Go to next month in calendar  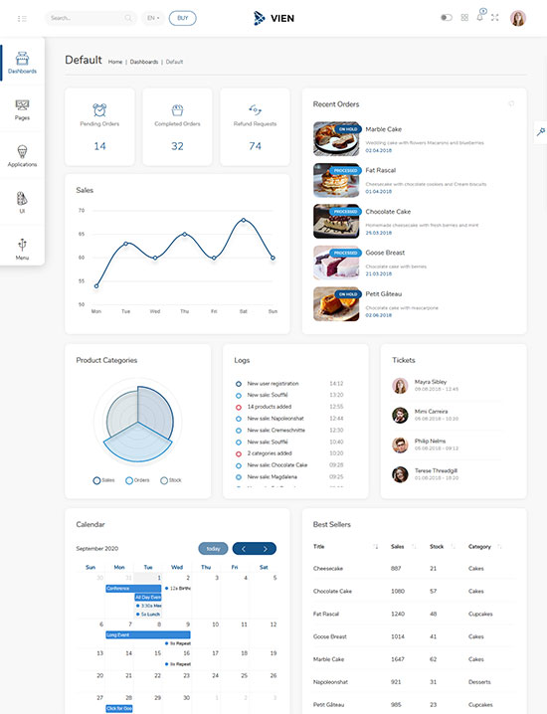pyautogui.click(x=266, y=549)
